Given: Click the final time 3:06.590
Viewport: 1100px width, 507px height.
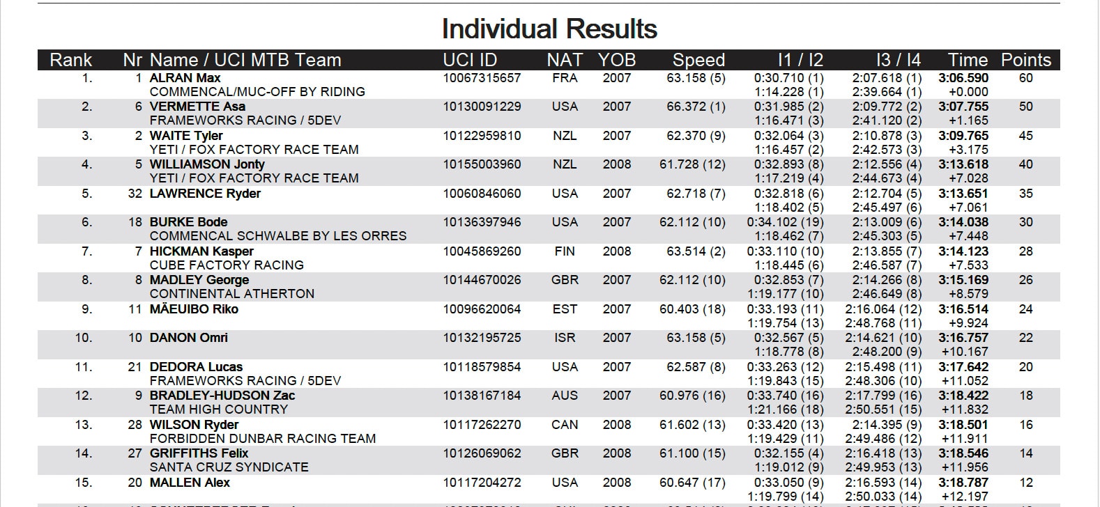Looking at the screenshot, I should tap(963, 78).
